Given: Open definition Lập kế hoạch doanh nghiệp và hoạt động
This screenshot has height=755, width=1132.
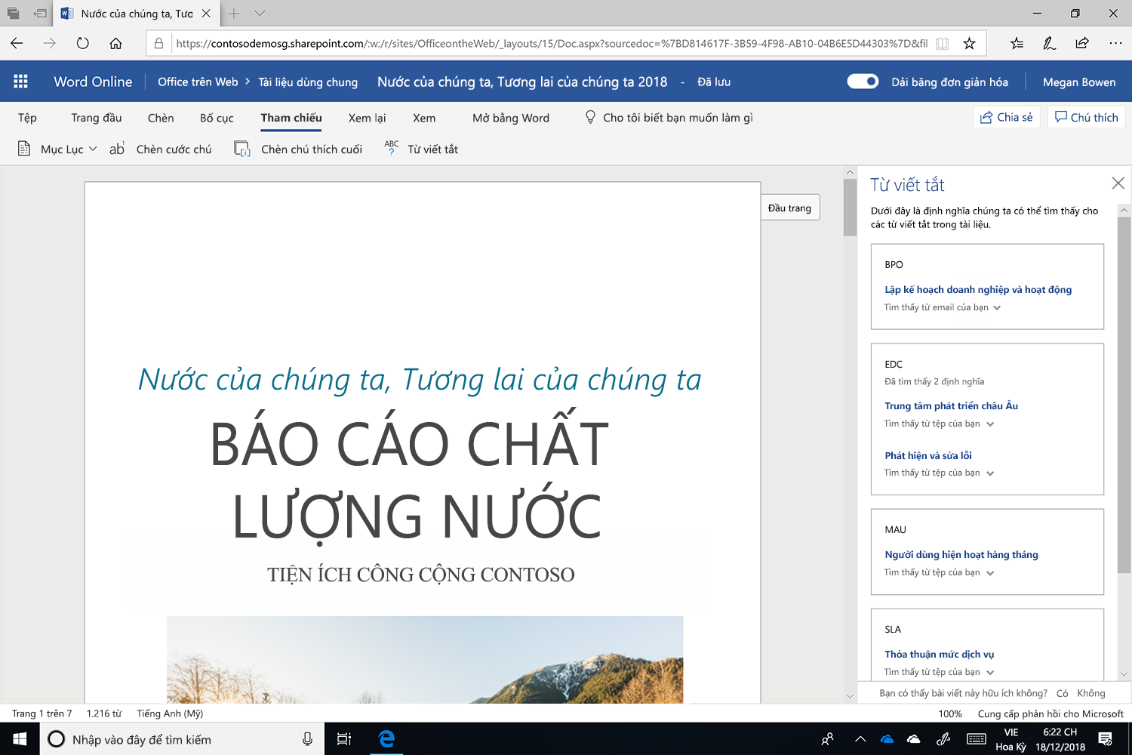Looking at the screenshot, I should (978, 289).
